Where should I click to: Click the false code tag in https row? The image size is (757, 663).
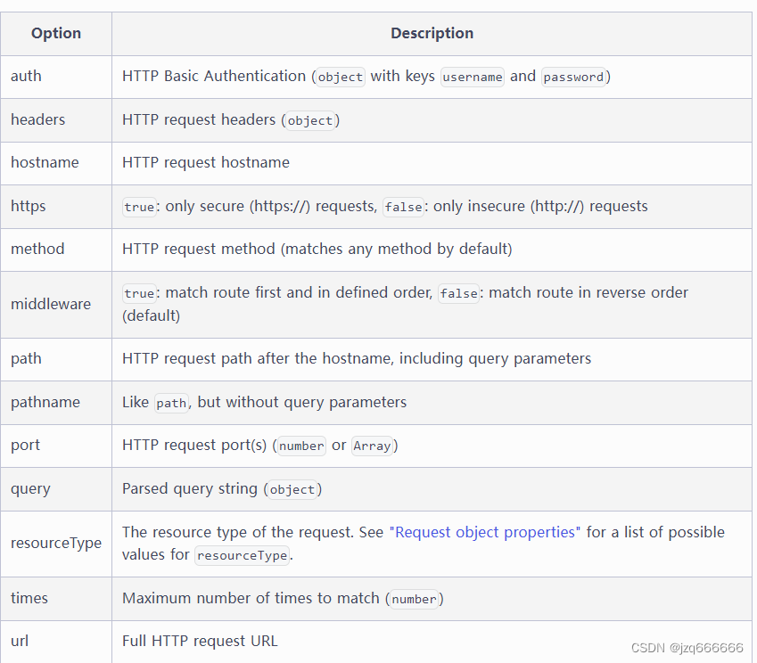(x=403, y=207)
